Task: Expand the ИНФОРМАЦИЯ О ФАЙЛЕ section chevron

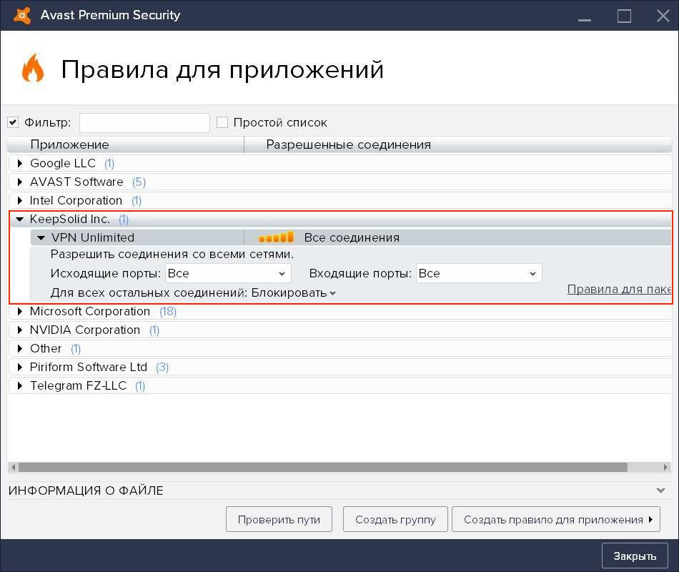Action: click(x=661, y=490)
